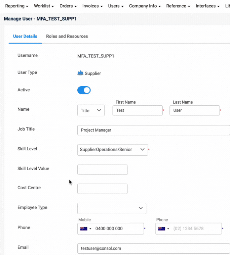Screen dimensions: 230x255
Task: Click the Supplier hard hat icon
Action: 80,73
